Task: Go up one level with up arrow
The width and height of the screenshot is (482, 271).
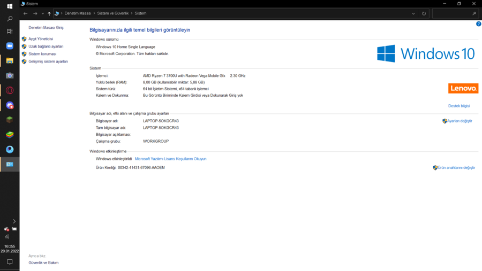Action: 49,13
